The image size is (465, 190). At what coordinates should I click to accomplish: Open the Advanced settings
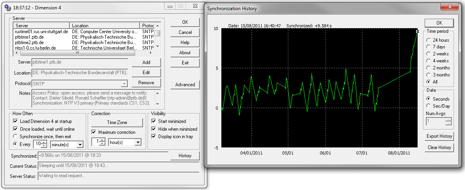coord(185,85)
